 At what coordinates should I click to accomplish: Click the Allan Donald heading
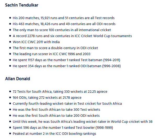[18, 79]
